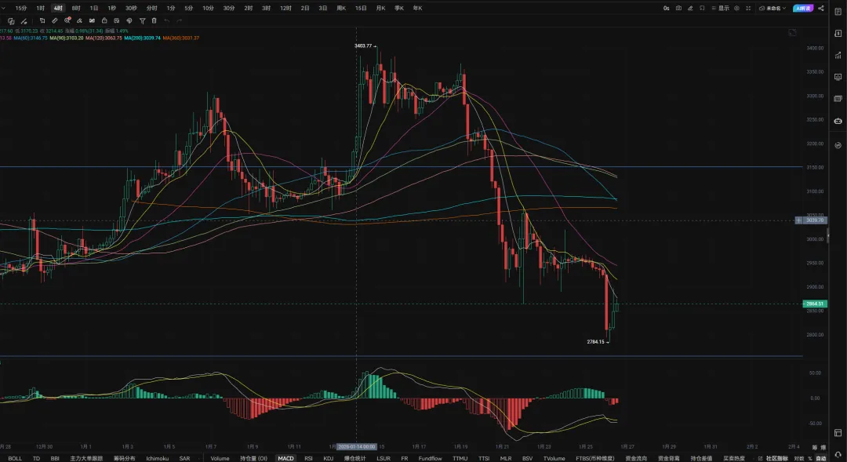Expand the timeframe list chevron at left
The width and height of the screenshot is (847, 462).
point(4,8)
